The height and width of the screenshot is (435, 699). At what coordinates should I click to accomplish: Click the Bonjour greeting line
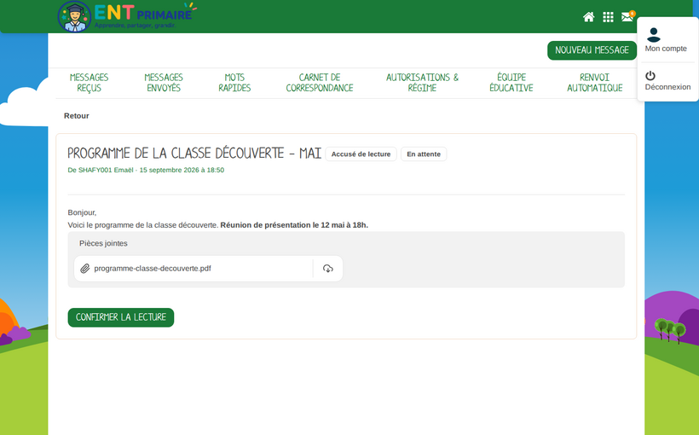(x=82, y=213)
